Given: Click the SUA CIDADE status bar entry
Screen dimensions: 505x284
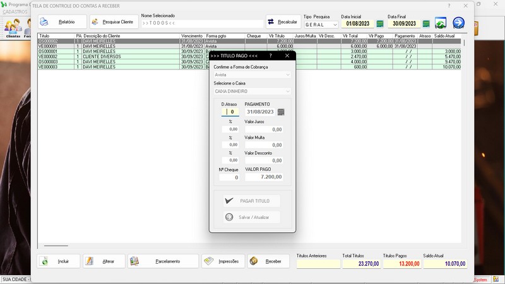Looking at the screenshot, I should pyautogui.click(x=15, y=280).
